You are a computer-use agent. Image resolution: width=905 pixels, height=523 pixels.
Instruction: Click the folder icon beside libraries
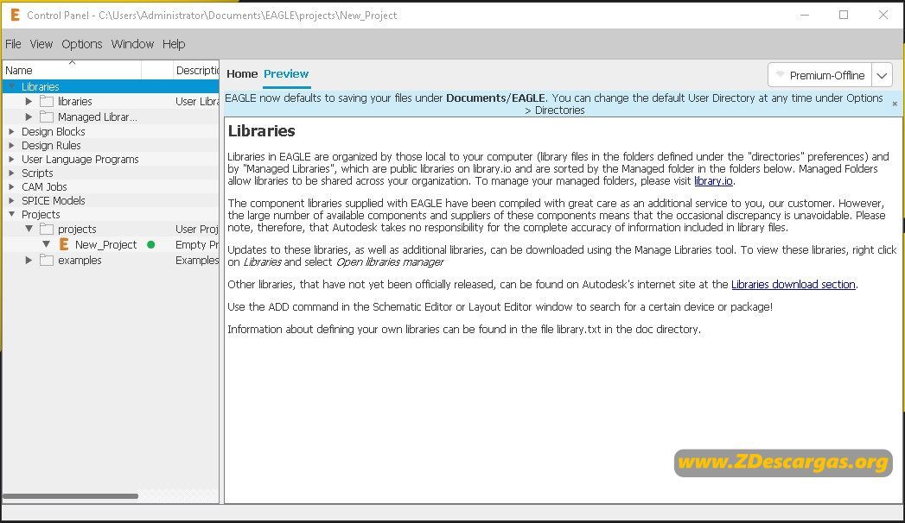47,101
